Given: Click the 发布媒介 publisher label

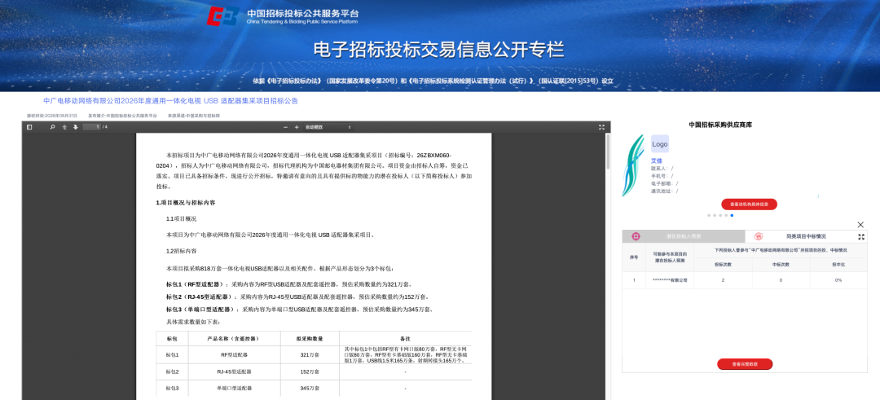Looking at the screenshot, I should [122, 116].
